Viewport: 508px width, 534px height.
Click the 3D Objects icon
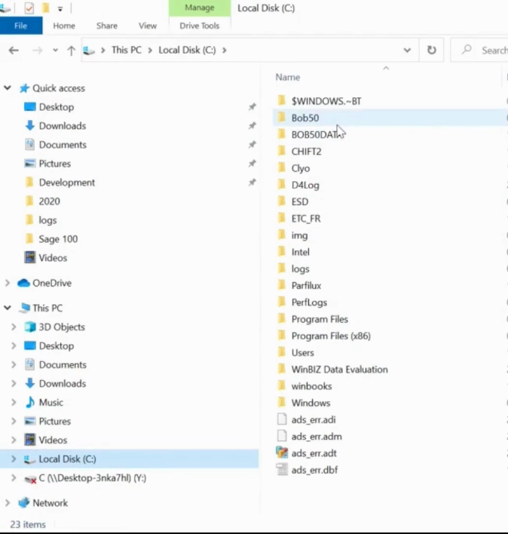click(30, 327)
